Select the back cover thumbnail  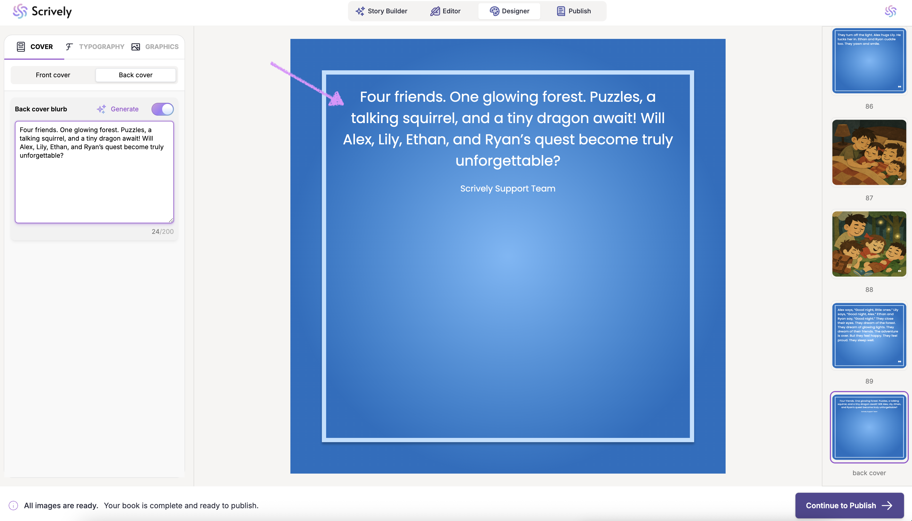tap(869, 427)
